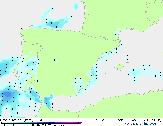Select the 2–5 mm legend color segment
163x126 pixels.
(x=22, y=123)
